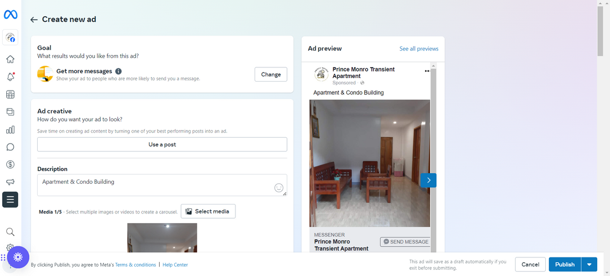Click the page logo in ad preview
This screenshot has height=276, width=610.
[321, 74]
